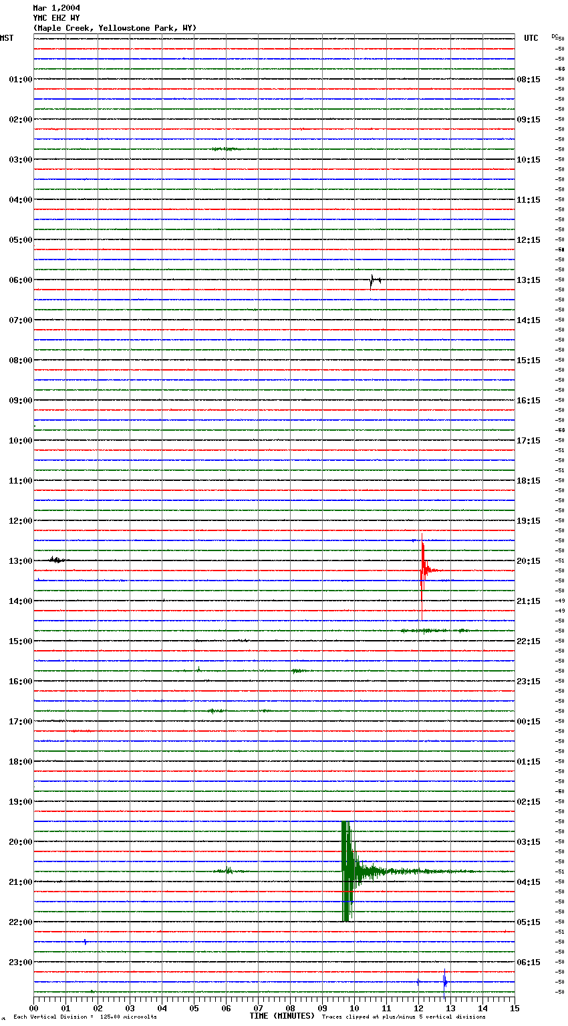The height and width of the screenshot is (1026, 568).
Task: Click the black spike on the 06:00 trace
Action: (374, 281)
